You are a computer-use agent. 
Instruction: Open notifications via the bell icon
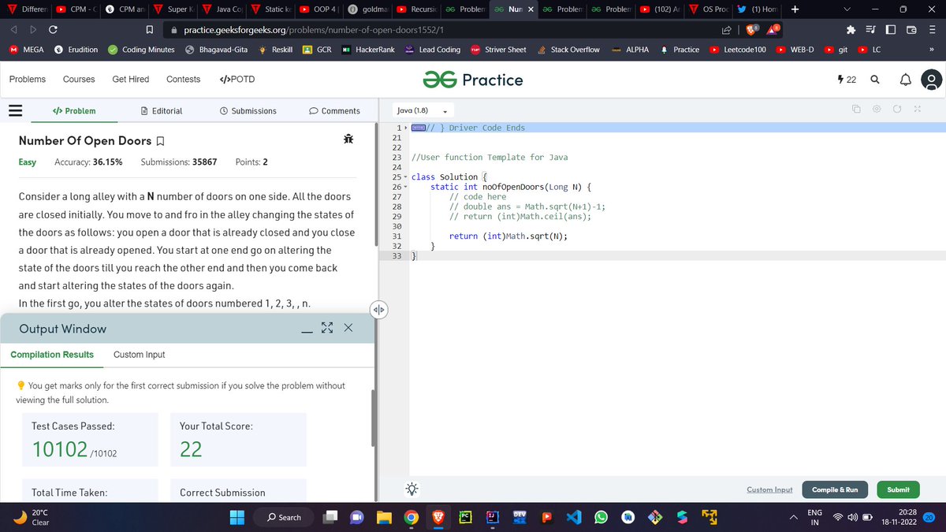tap(906, 79)
